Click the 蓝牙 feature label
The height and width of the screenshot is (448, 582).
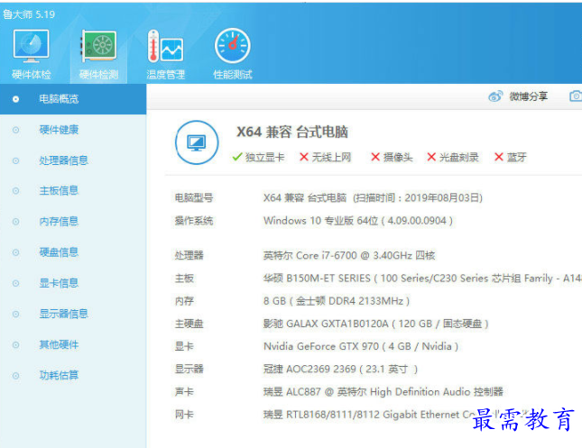tap(517, 157)
